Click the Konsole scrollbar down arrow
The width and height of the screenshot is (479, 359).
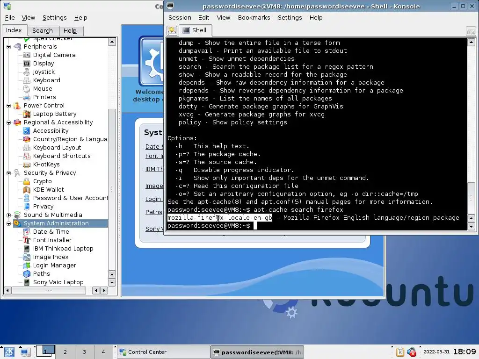point(471,227)
